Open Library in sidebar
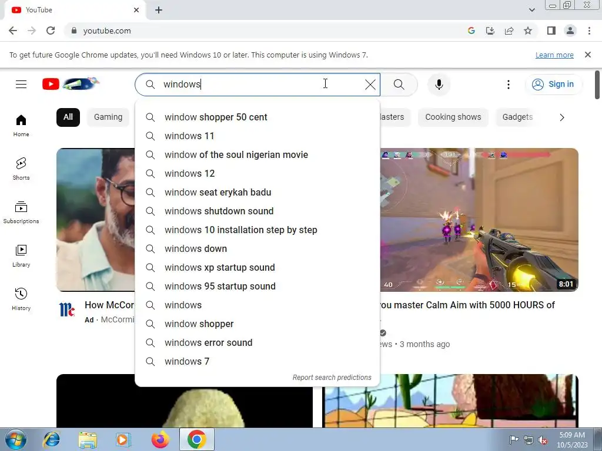This screenshot has height=451, width=602. pos(21,256)
